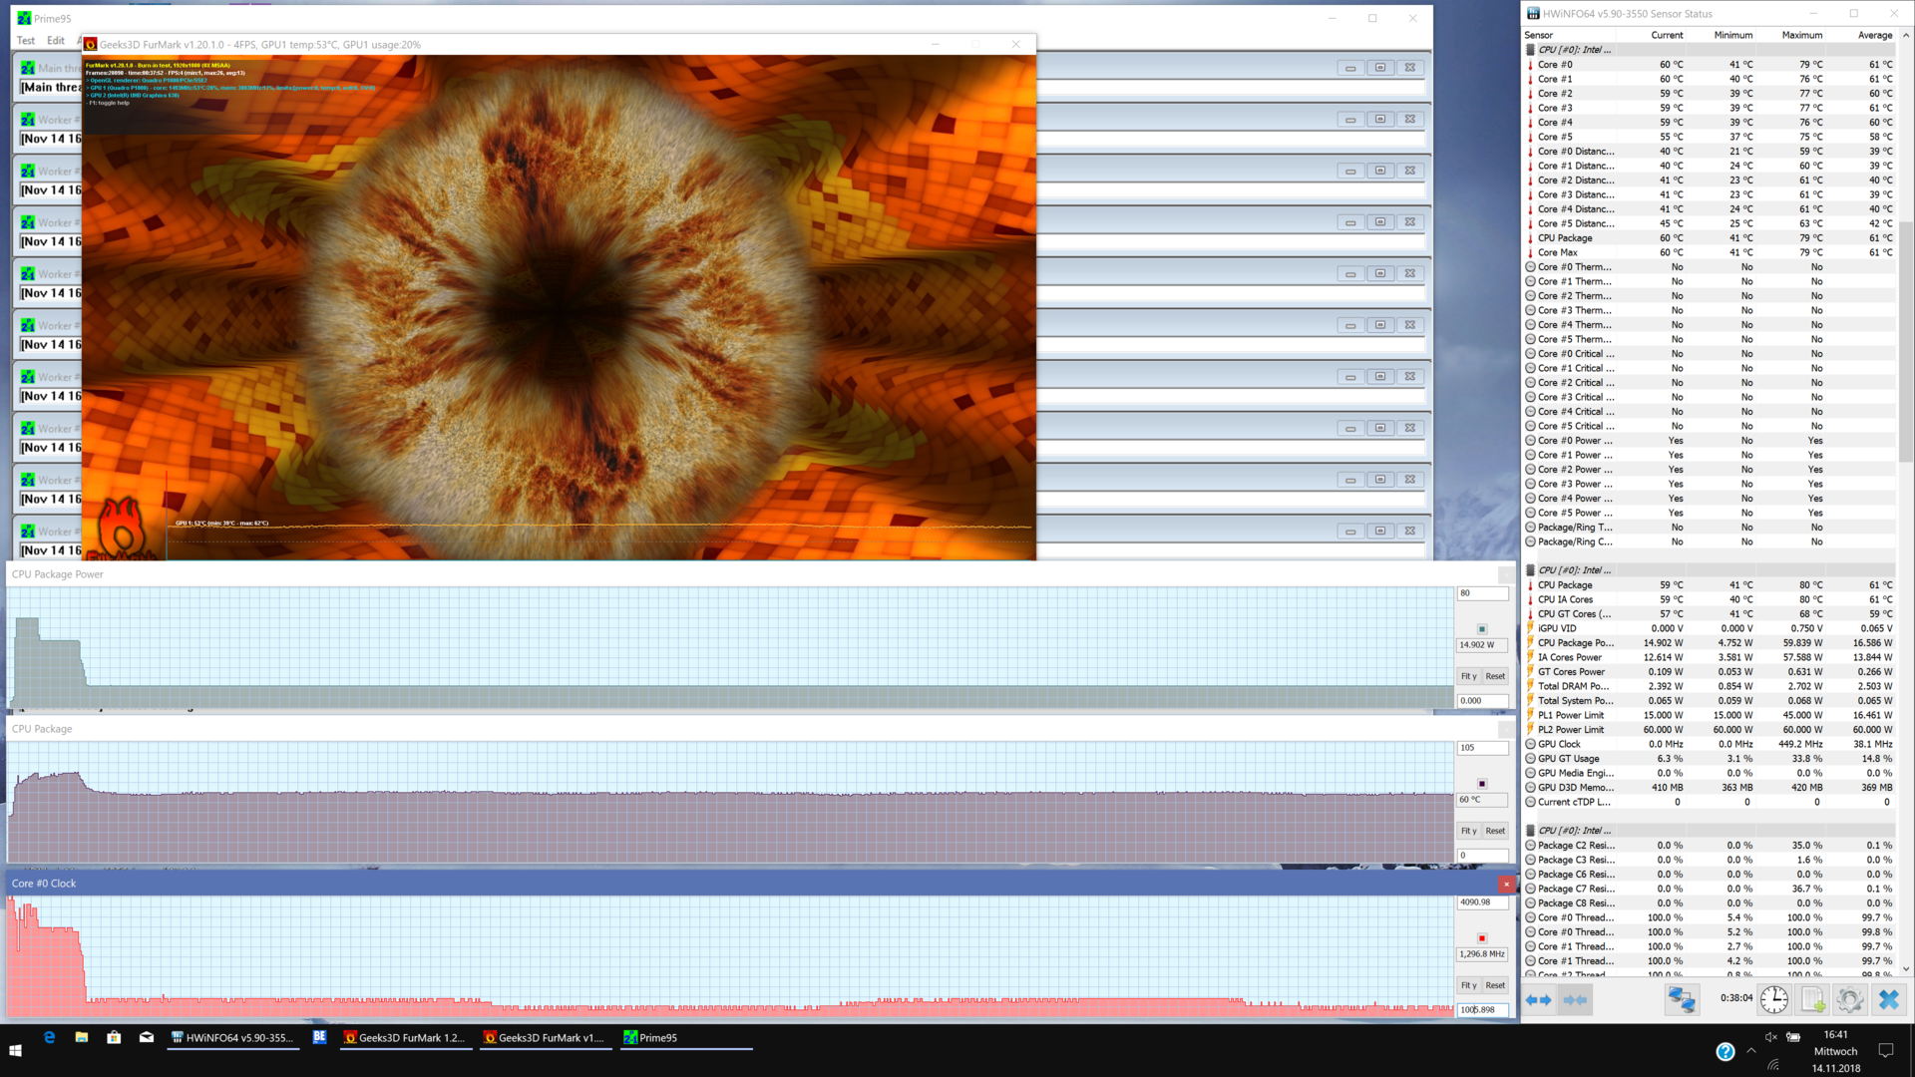Image resolution: width=1915 pixels, height=1077 pixels.
Task: Click the blue X close-sensors icon
Action: pos(1888,999)
